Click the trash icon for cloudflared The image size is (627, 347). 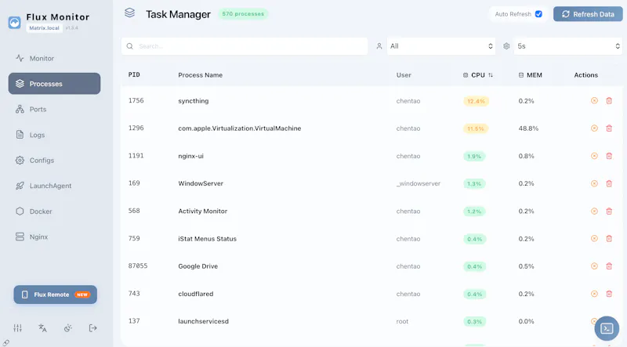tap(609, 294)
